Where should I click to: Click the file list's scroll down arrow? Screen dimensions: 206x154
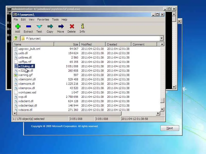click(x=162, y=109)
